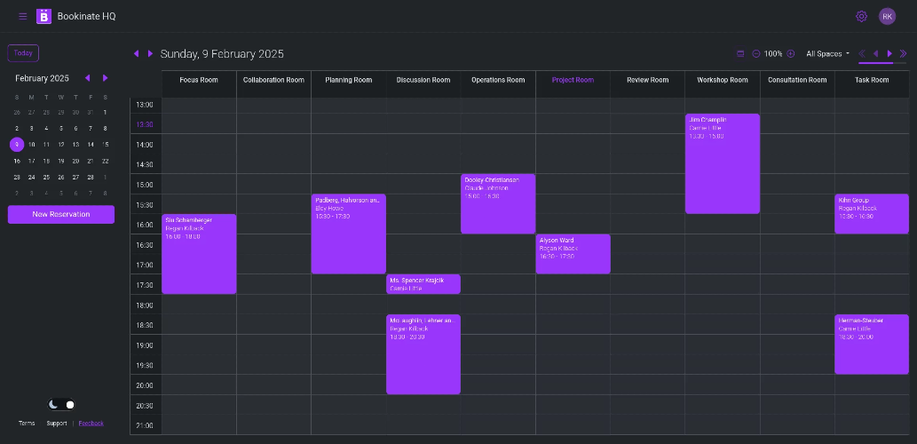Toggle the calendar view layout icon

(x=740, y=54)
